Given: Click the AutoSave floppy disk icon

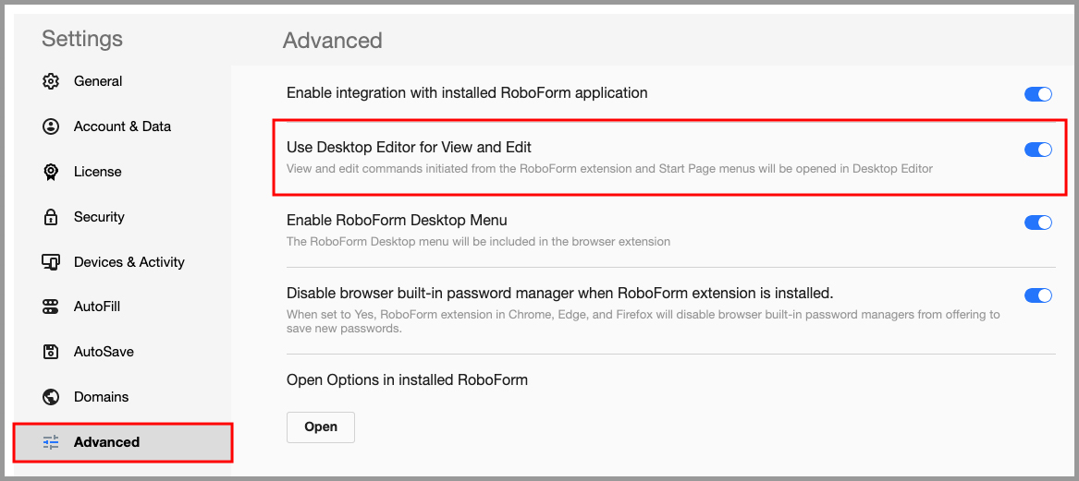Looking at the screenshot, I should pyautogui.click(x=51, y=352).
